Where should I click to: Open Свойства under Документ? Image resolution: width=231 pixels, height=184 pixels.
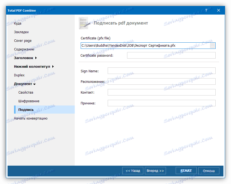(x=26, y=93)
